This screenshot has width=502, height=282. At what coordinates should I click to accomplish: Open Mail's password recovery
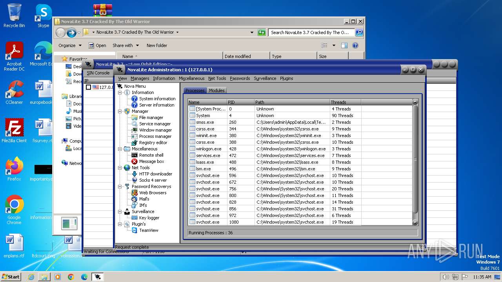144,199
